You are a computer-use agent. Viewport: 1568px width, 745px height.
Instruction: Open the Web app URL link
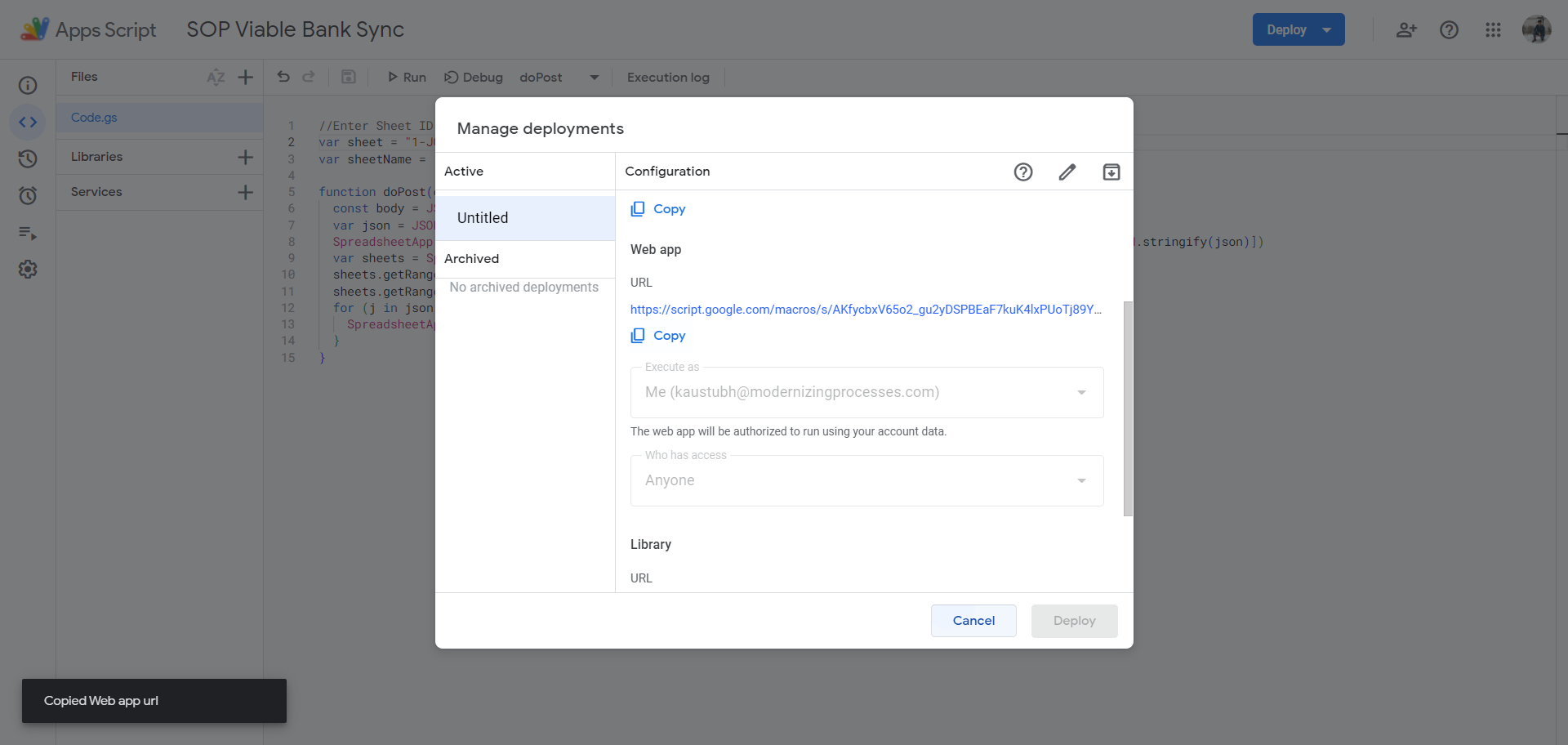coord(866,310)
